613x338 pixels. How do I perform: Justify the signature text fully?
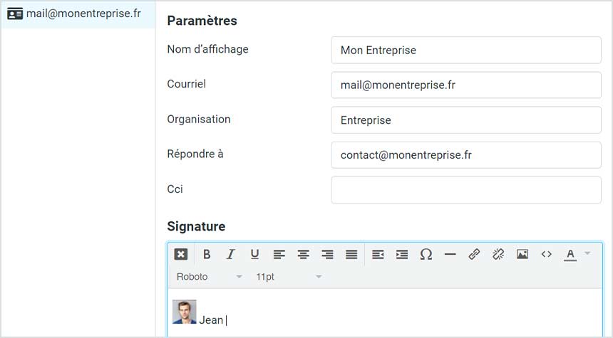coord(351,255)
